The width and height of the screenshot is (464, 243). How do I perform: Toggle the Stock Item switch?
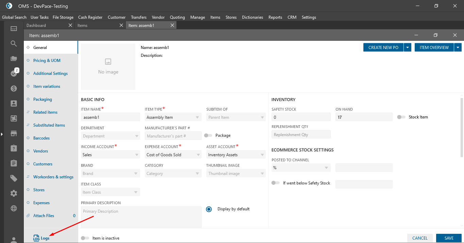click(x=401, y=117)
